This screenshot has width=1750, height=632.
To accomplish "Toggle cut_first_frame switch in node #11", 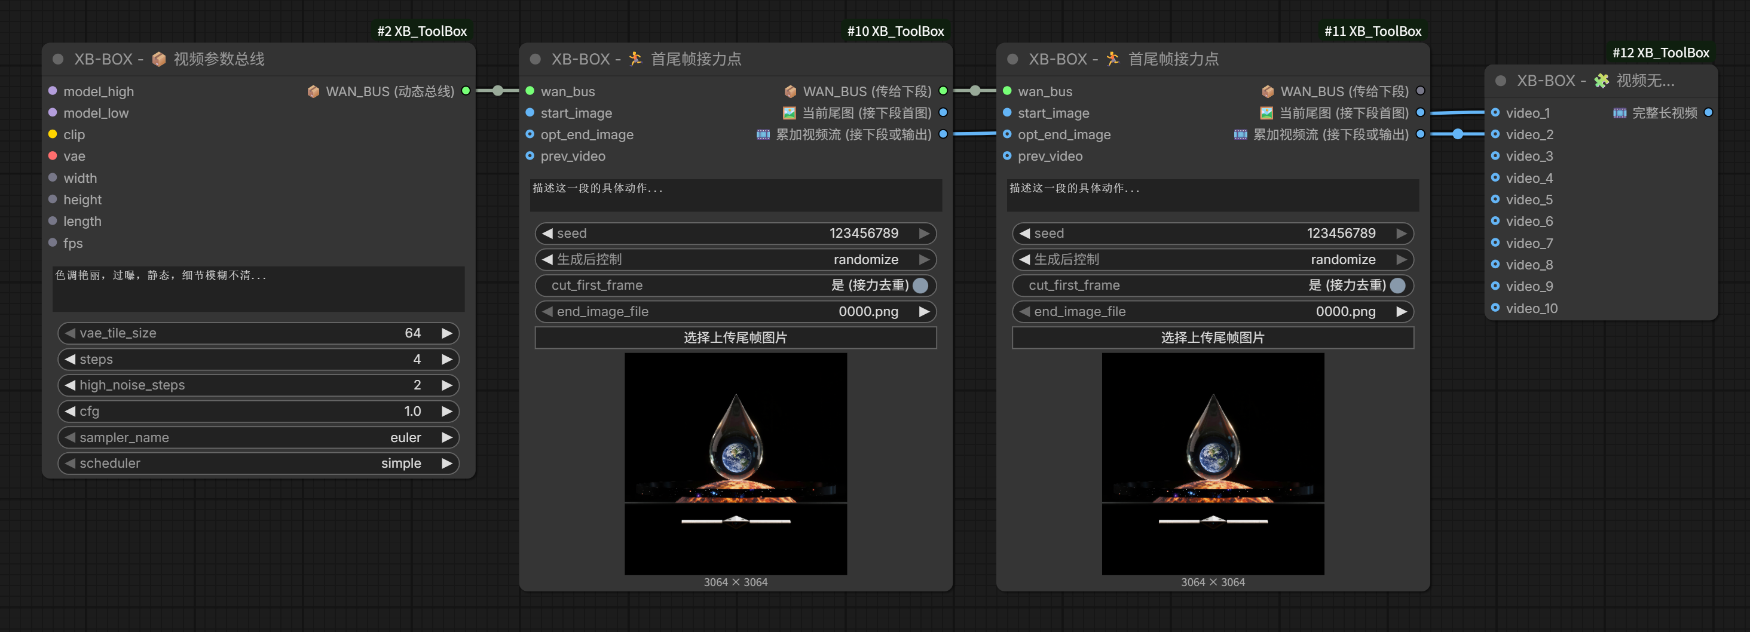I will (1397, 285).
